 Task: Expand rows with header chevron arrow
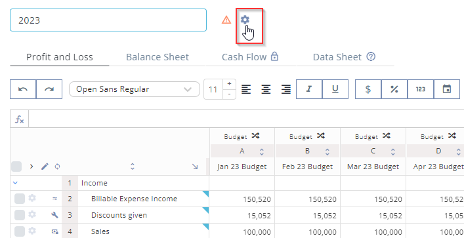coord(32,167)
